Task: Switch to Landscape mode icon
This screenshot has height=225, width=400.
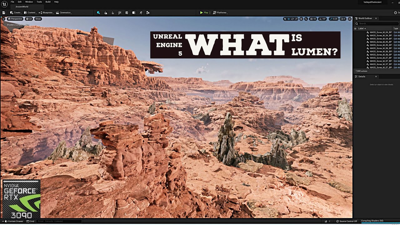Action: coord(106,12)
